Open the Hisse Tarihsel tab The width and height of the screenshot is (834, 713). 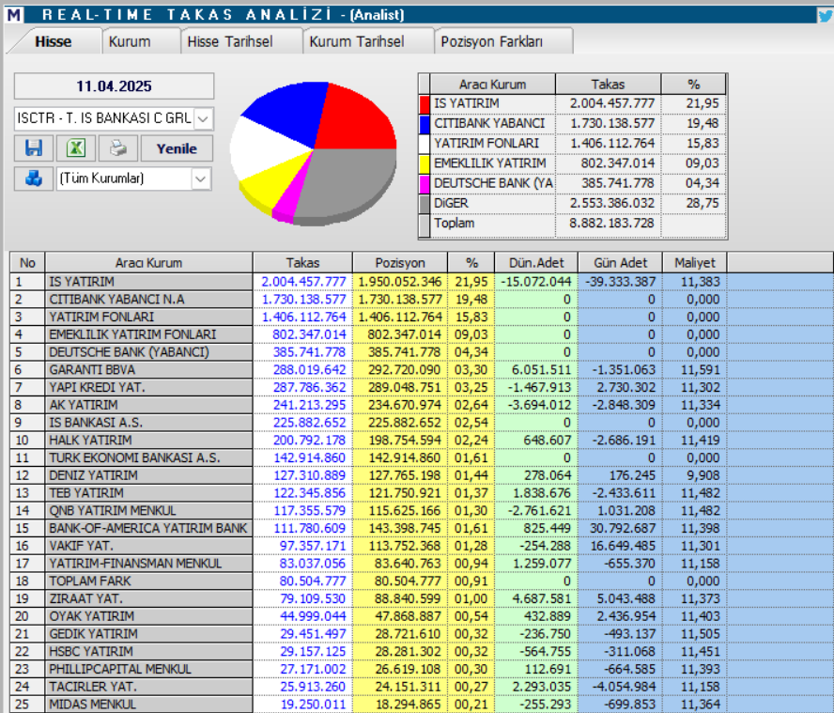coord(230,41)
